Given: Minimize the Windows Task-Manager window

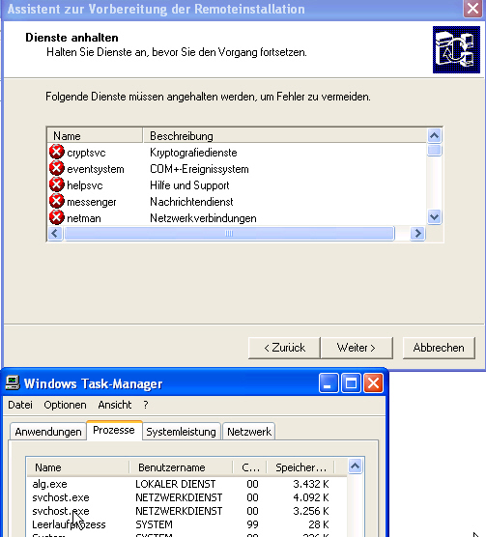Looking at the screenshot, I should point(329,382).
